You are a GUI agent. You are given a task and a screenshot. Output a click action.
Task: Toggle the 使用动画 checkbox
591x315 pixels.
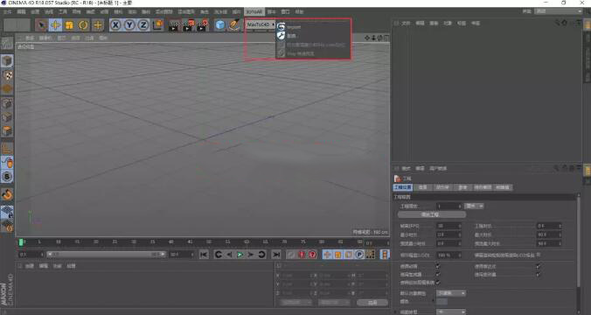coord(438,266)
